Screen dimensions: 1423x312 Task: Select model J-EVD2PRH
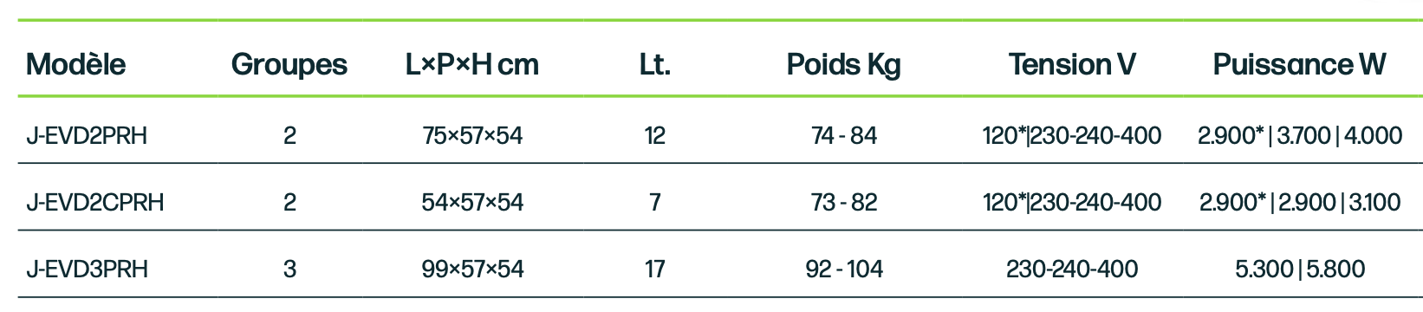point(87,135)
